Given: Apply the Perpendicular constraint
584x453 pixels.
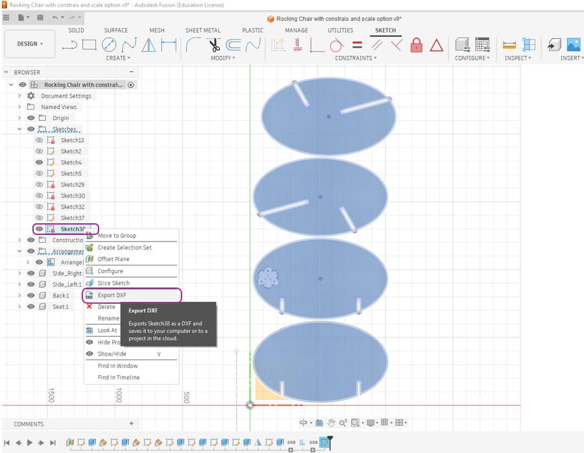Looking at the screenshot, I should (397, 45).
